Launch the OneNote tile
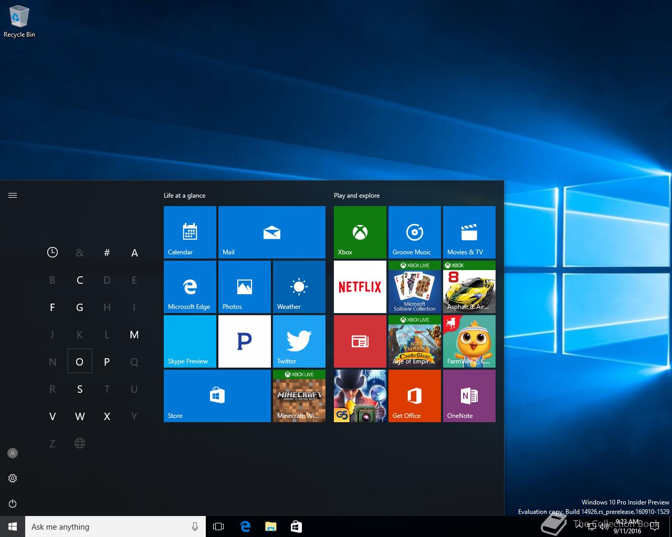The width and height of the screenshot is (672, 537). (469, 396)
